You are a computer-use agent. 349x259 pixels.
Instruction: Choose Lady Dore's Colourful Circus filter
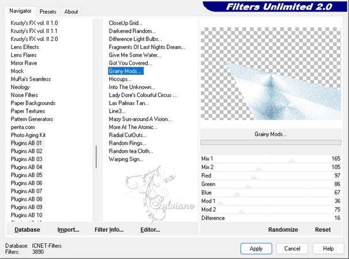[x=142, y=95]
